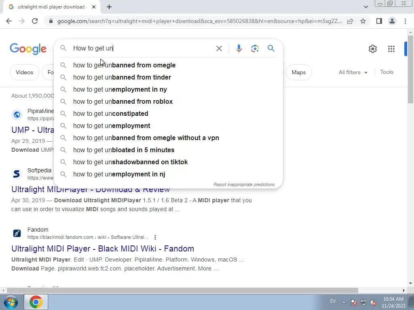Click the Action Center flag icon

[353, 302]
